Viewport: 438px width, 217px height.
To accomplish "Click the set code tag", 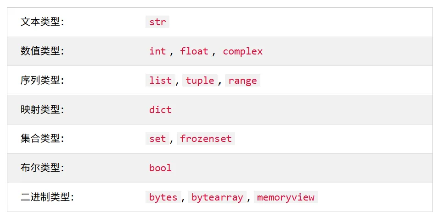I will (x=157, y=139).
